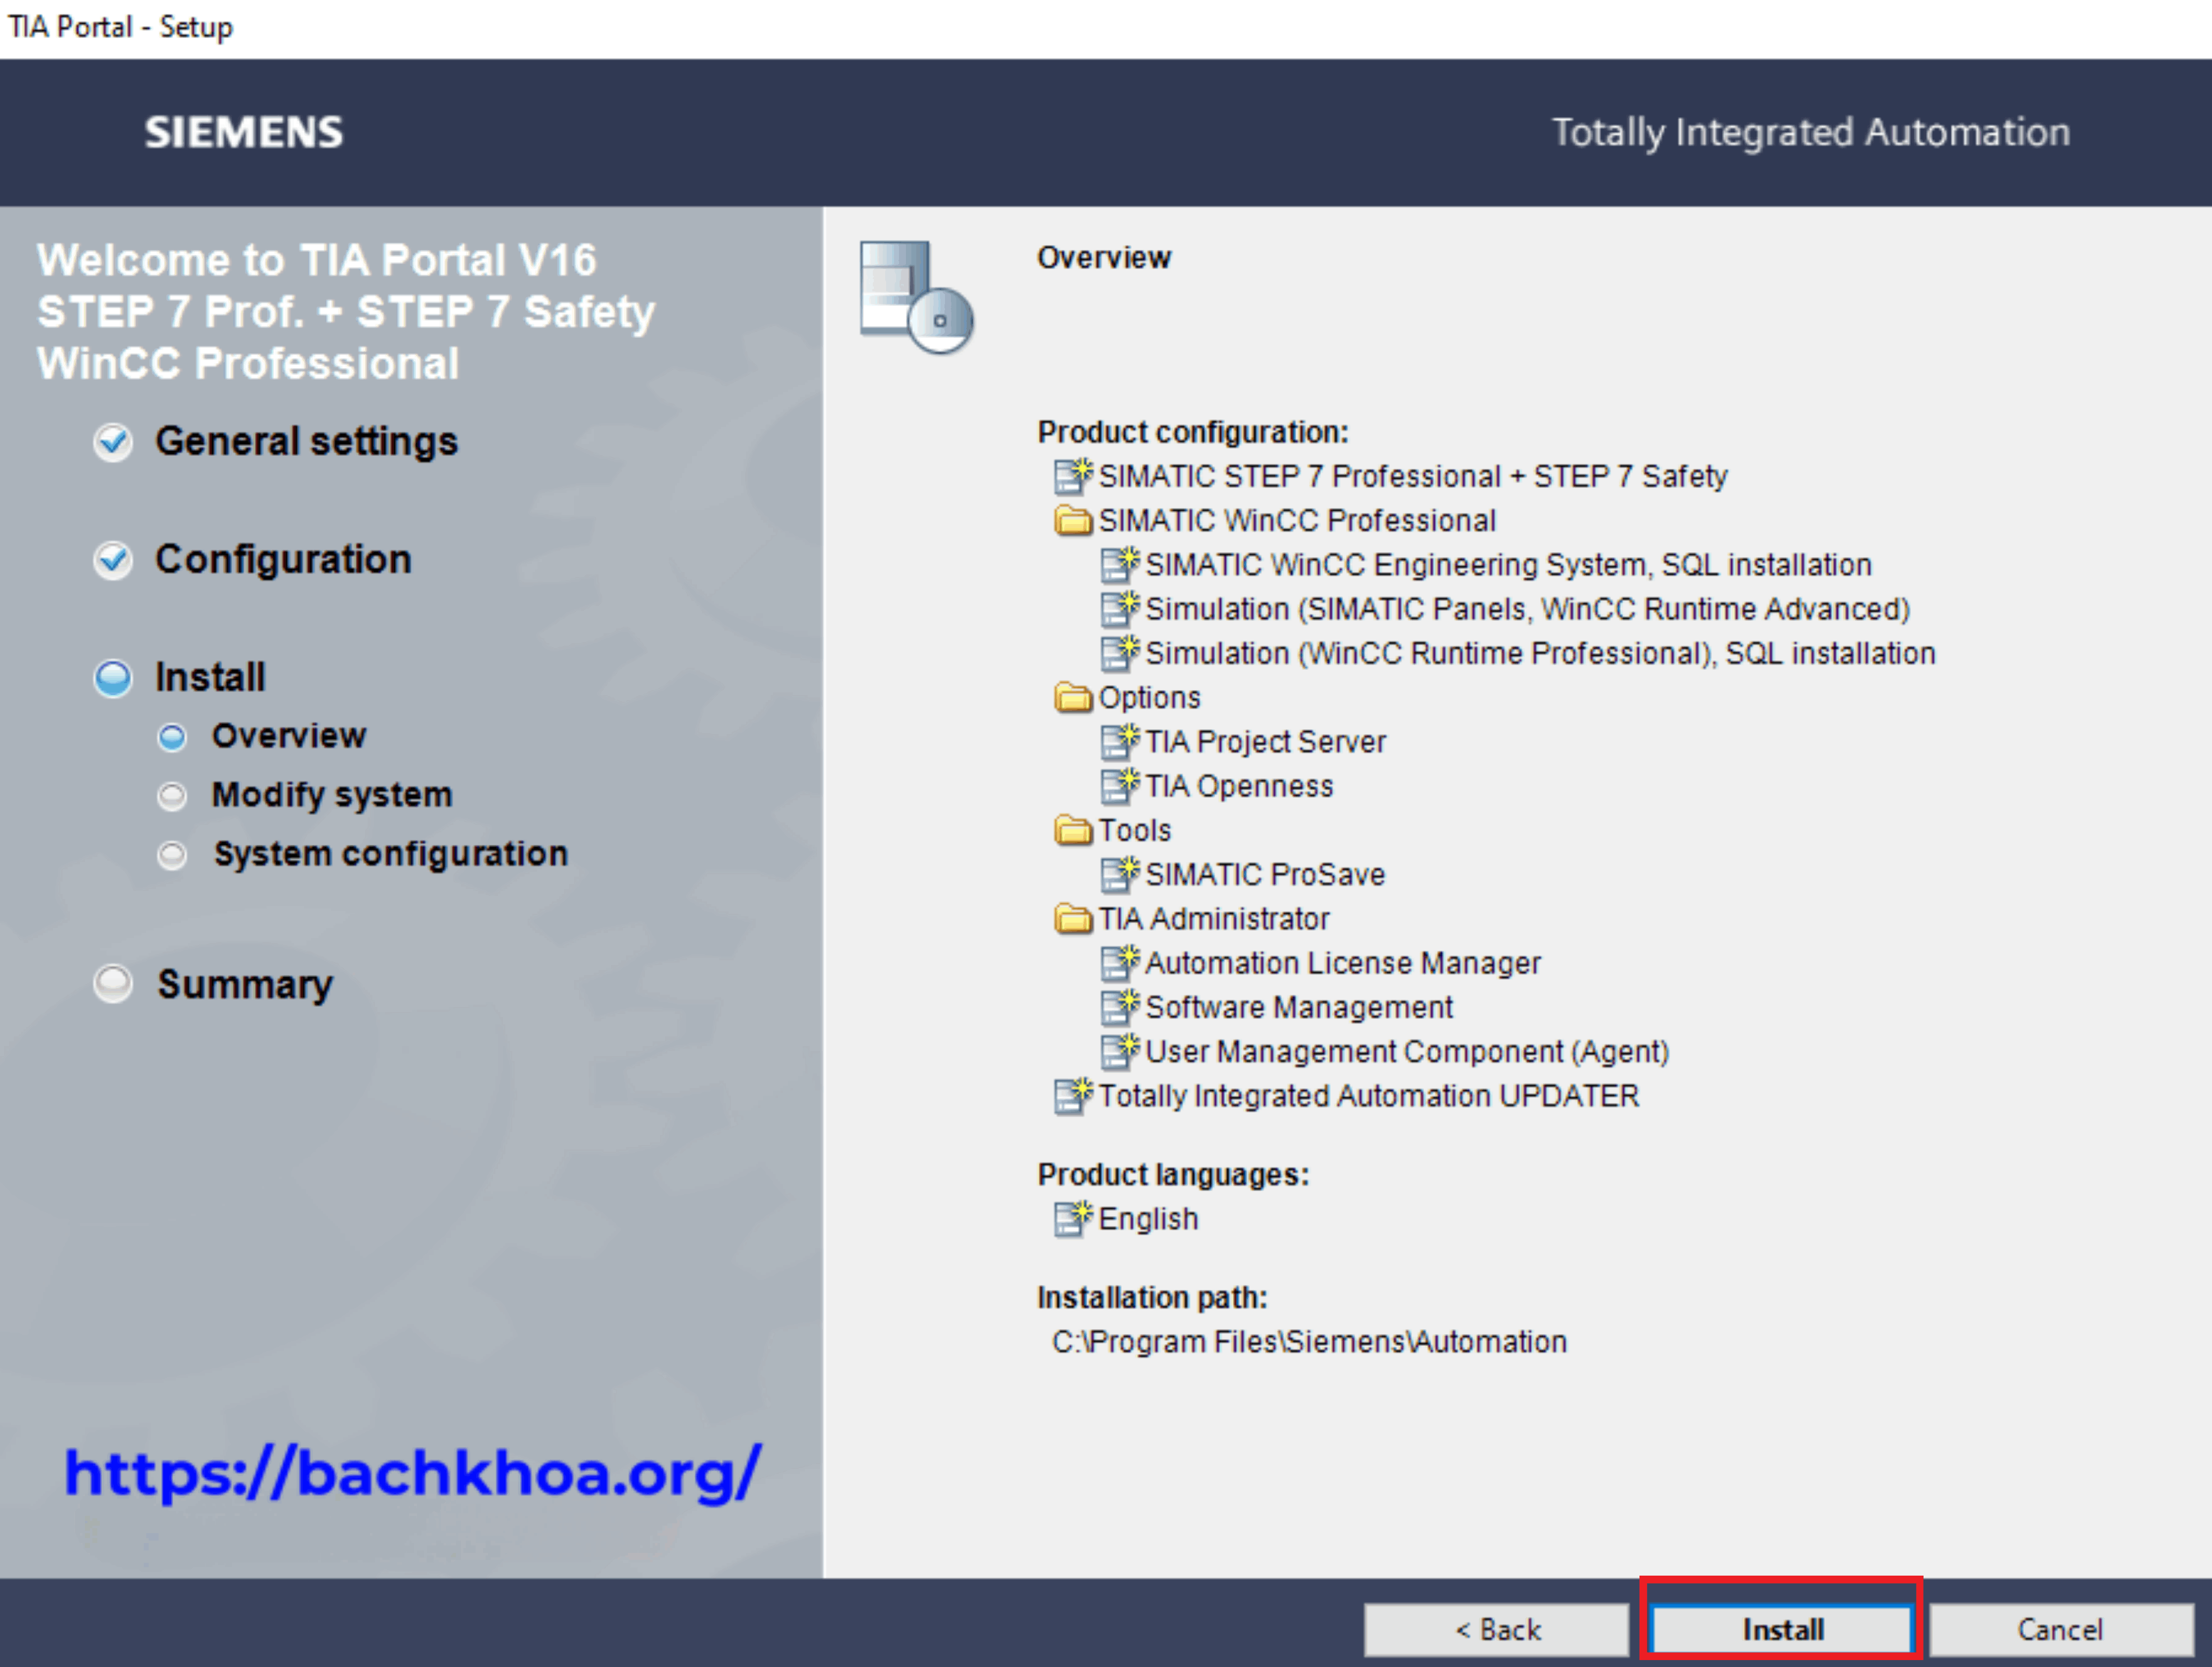Click the English language icon
2212x1667 pixels.
(x=1073, y=1219)
